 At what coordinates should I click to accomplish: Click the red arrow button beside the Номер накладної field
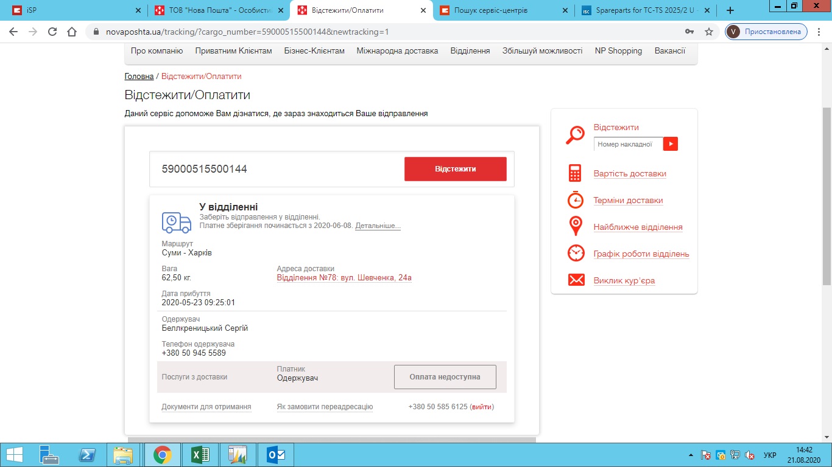click(670, 144)
